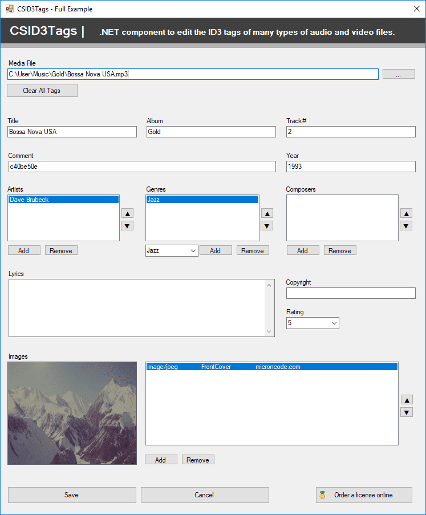
Task: Remove the selected artist
Action: [61, 250]
